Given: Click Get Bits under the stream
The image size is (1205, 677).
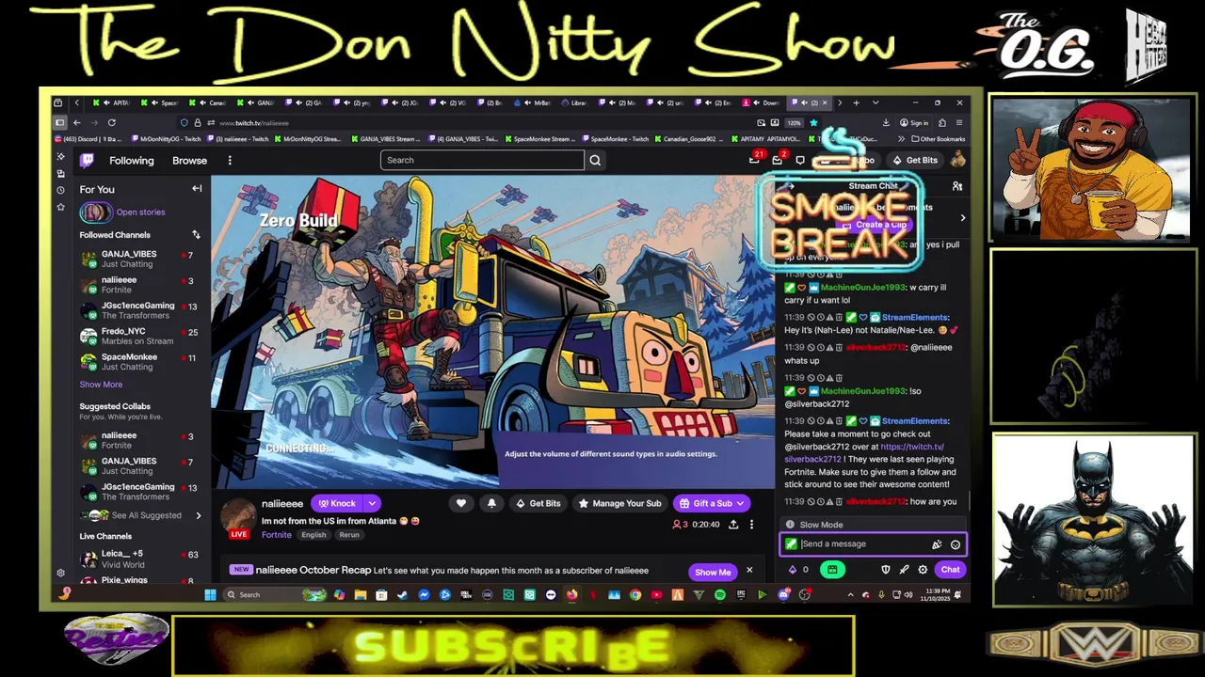Looking at the screenshot, I should click(x=538, y=504).
